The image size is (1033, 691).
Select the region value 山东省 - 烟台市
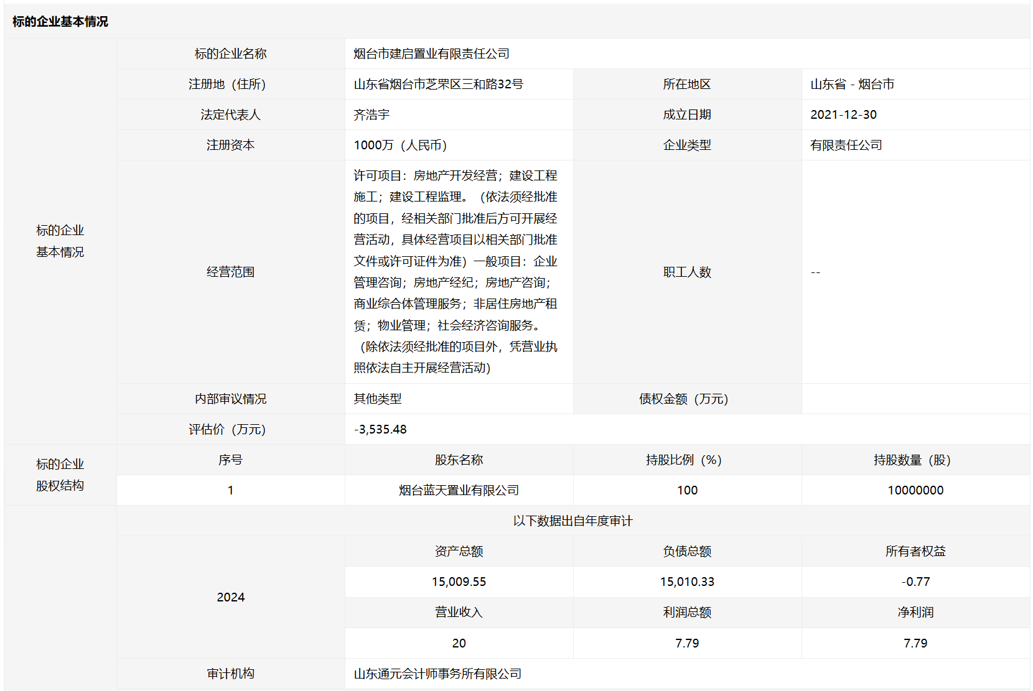(852, 85)
